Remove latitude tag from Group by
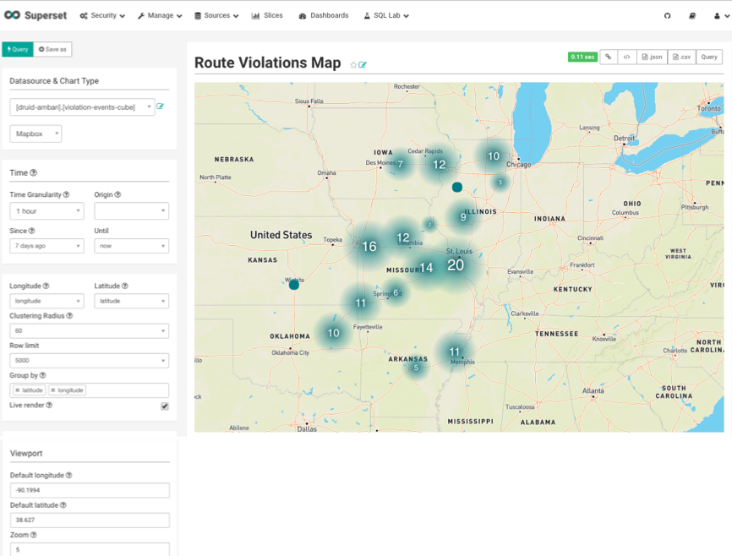The width and height of the screenshot is (732, 556). (x=18, y=390)
